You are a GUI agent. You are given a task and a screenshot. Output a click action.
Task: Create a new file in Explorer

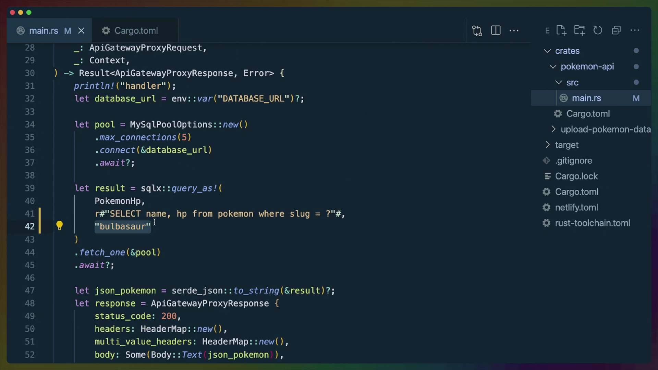(561, 30)
